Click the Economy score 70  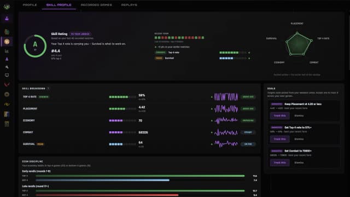point(141,120)
